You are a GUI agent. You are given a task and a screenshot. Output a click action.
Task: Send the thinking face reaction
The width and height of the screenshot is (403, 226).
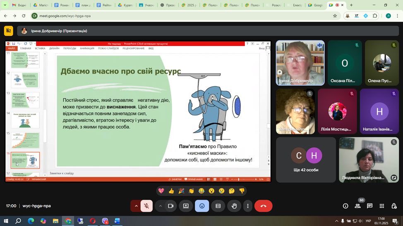(232, 191)
